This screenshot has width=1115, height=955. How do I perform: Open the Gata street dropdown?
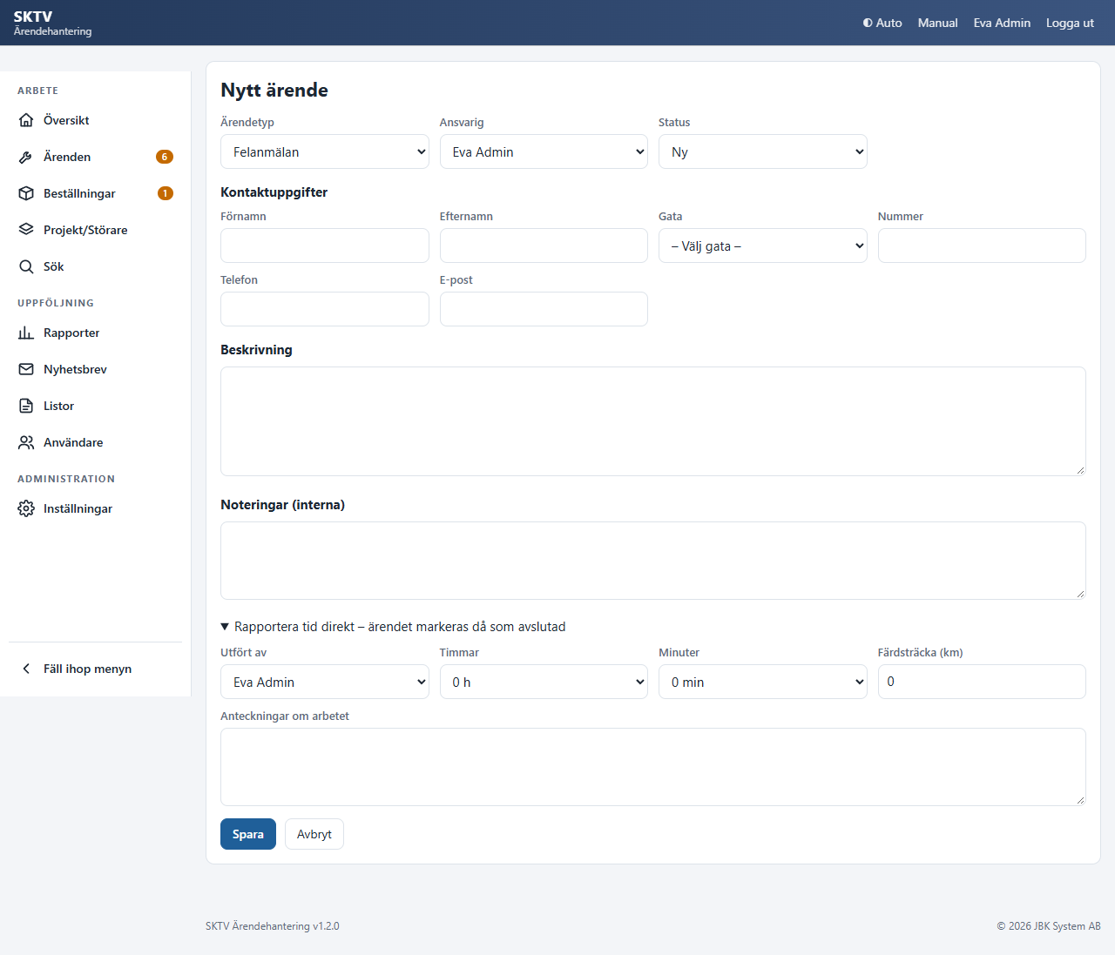tap(763, 245)
